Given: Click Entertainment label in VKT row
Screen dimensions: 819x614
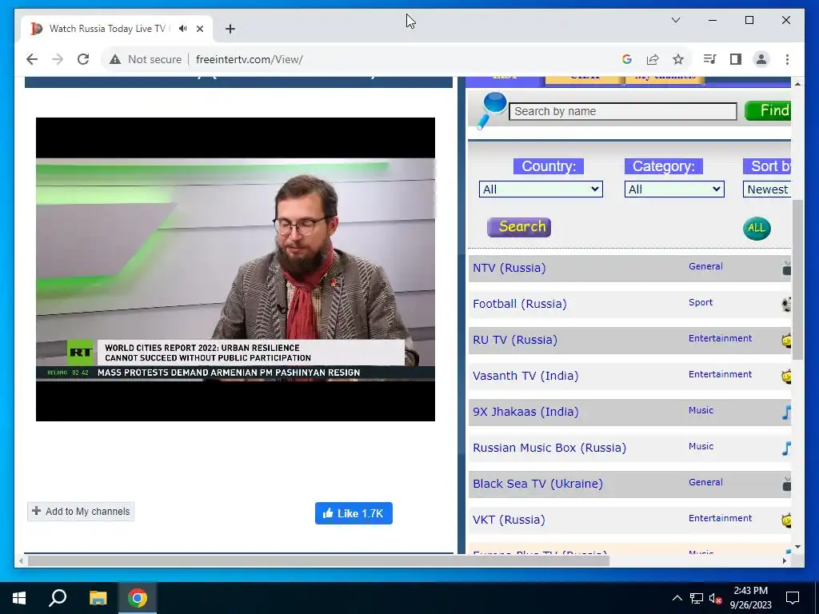Looking at the screenshot, I should tap(721, 518).
